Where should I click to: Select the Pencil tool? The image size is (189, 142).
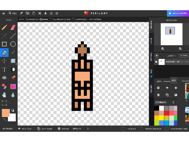(4, 27)
